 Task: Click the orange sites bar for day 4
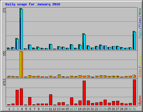point(22,64)
